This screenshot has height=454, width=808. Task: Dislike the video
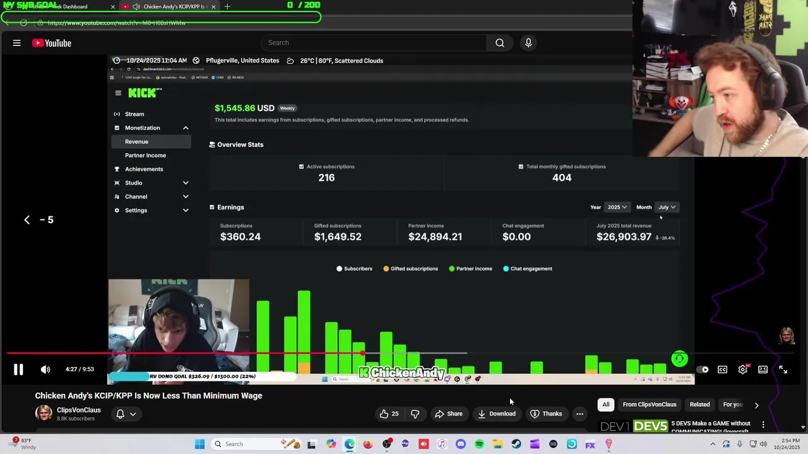415,414
